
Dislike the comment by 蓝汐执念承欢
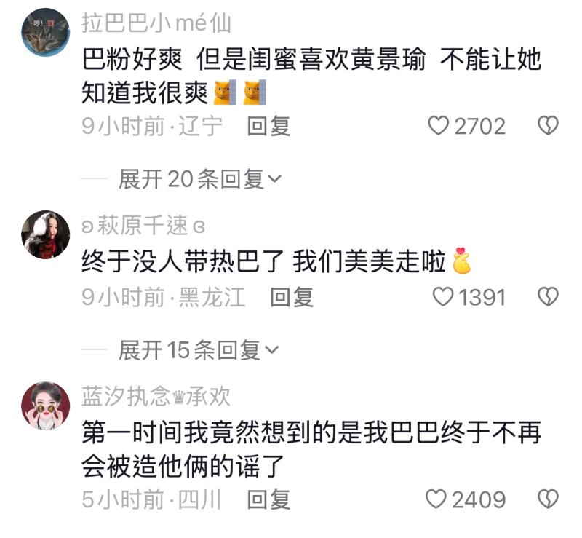point(549,499)
